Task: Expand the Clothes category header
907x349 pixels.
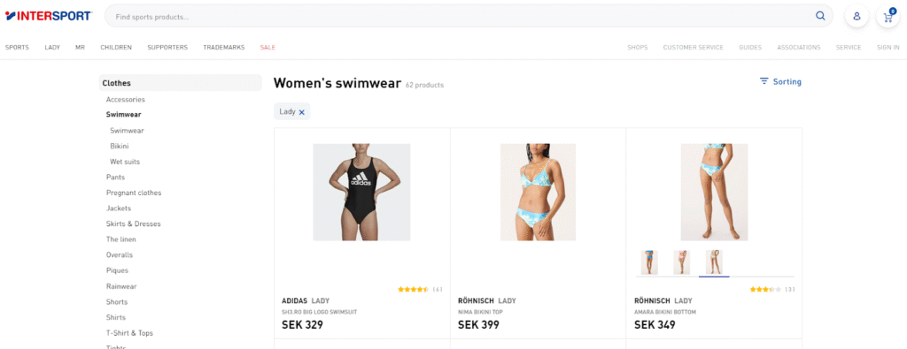Action: point(181,83)
